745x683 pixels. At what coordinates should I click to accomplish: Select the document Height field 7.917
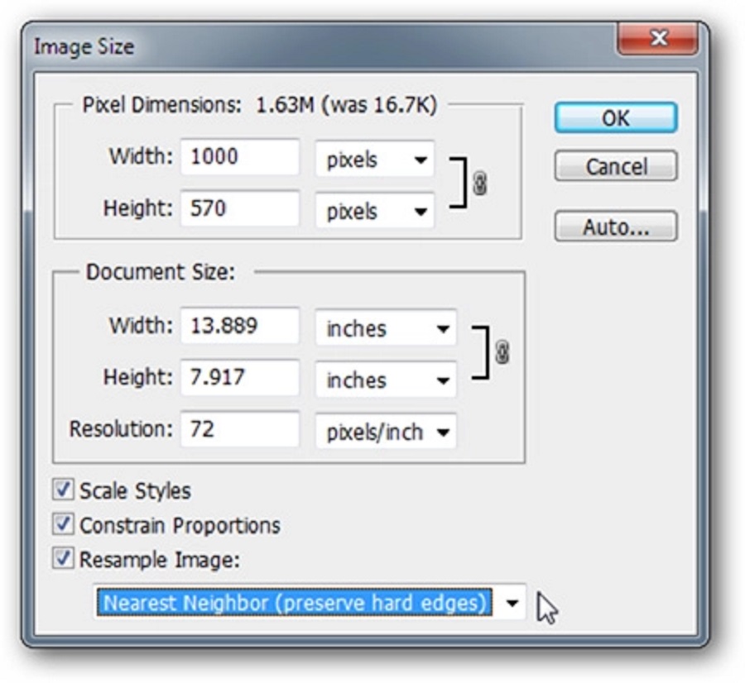(x=240, y=378)
